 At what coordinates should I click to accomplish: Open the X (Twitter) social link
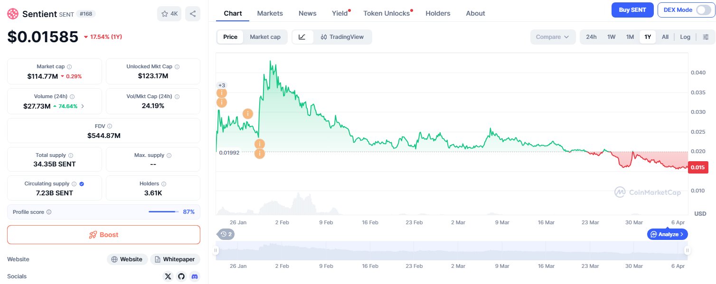point(168,276)
